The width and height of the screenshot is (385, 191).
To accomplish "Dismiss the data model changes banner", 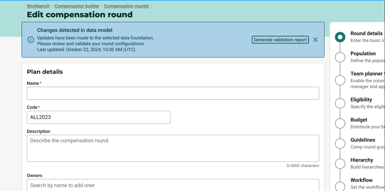I will tap(315, 40).
